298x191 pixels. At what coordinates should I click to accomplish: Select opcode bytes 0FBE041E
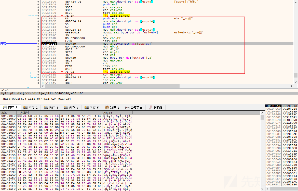click(72, 33)
